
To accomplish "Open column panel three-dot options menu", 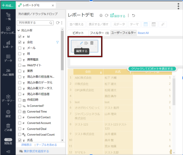I will pos(62,23).
